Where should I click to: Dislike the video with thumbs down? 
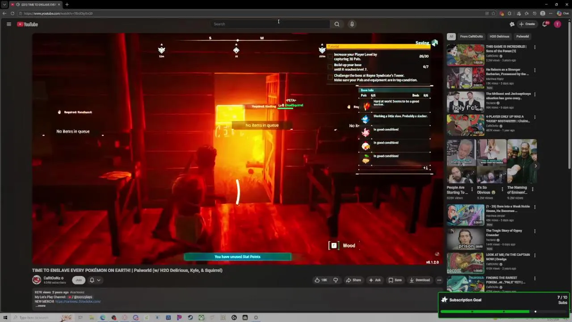pos(336,280)
